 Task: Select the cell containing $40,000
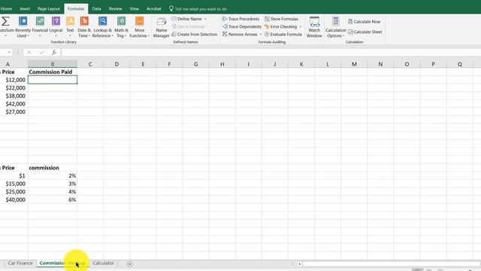tap(14, 199)
